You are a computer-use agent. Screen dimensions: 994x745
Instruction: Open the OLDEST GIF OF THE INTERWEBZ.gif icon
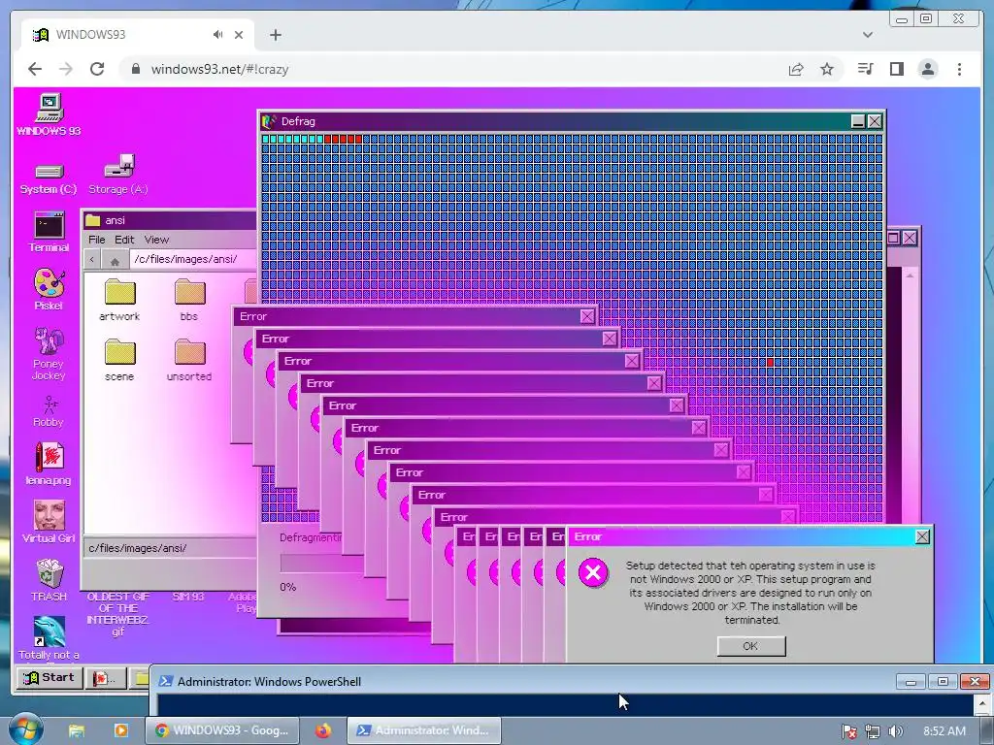[x=117, y=614]
